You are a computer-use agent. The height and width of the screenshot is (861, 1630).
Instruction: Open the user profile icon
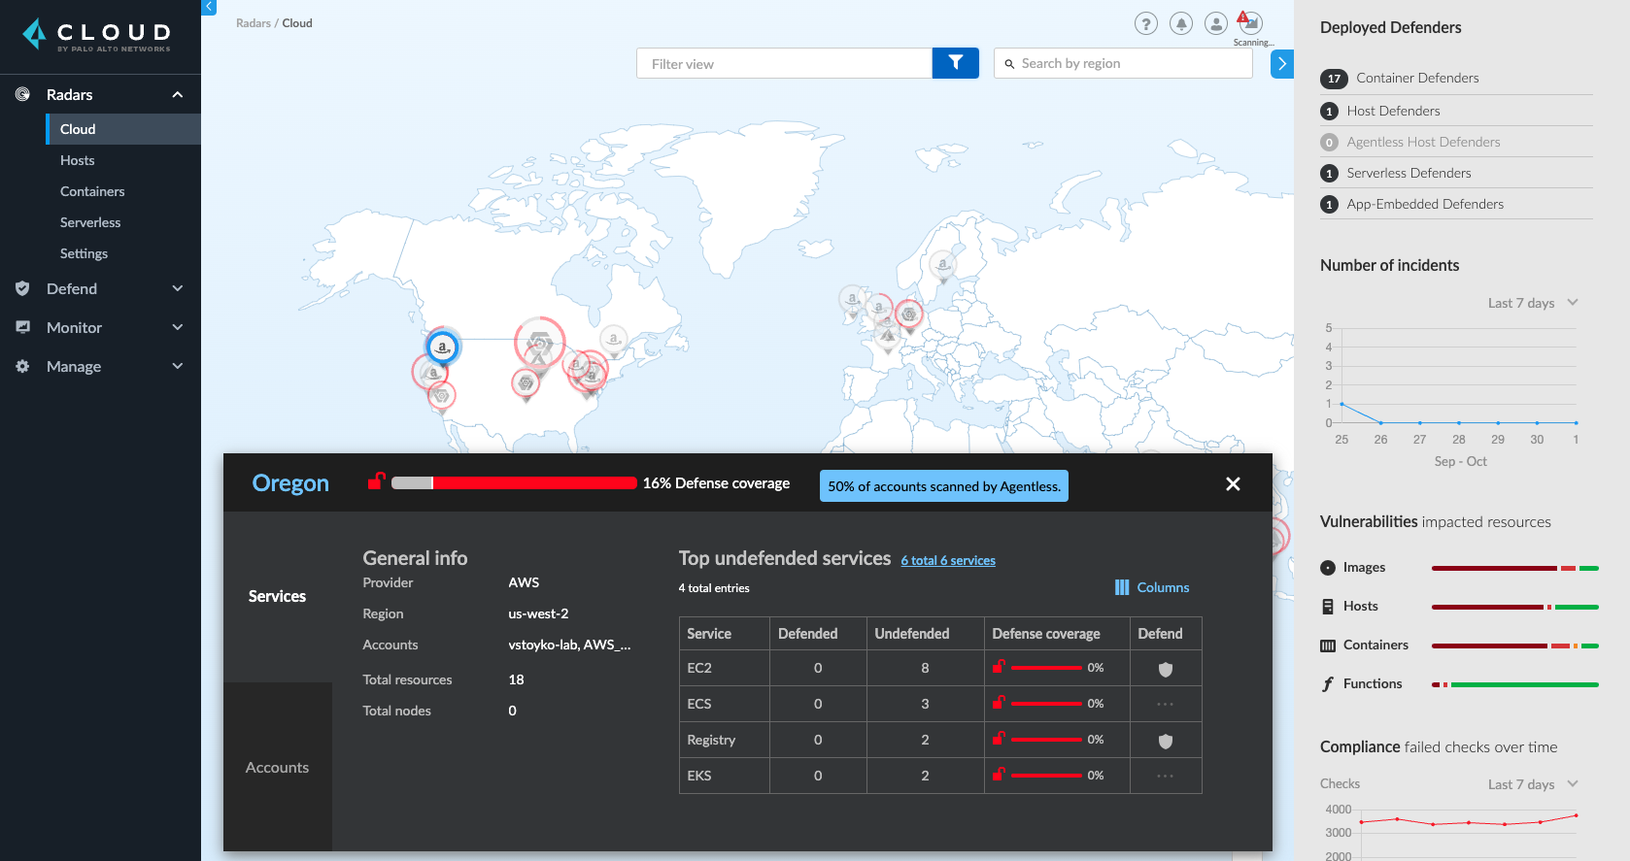pyautogui.click(x=1216, y=23)
